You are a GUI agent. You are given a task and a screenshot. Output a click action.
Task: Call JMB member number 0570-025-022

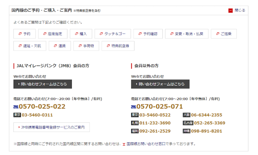42,106
